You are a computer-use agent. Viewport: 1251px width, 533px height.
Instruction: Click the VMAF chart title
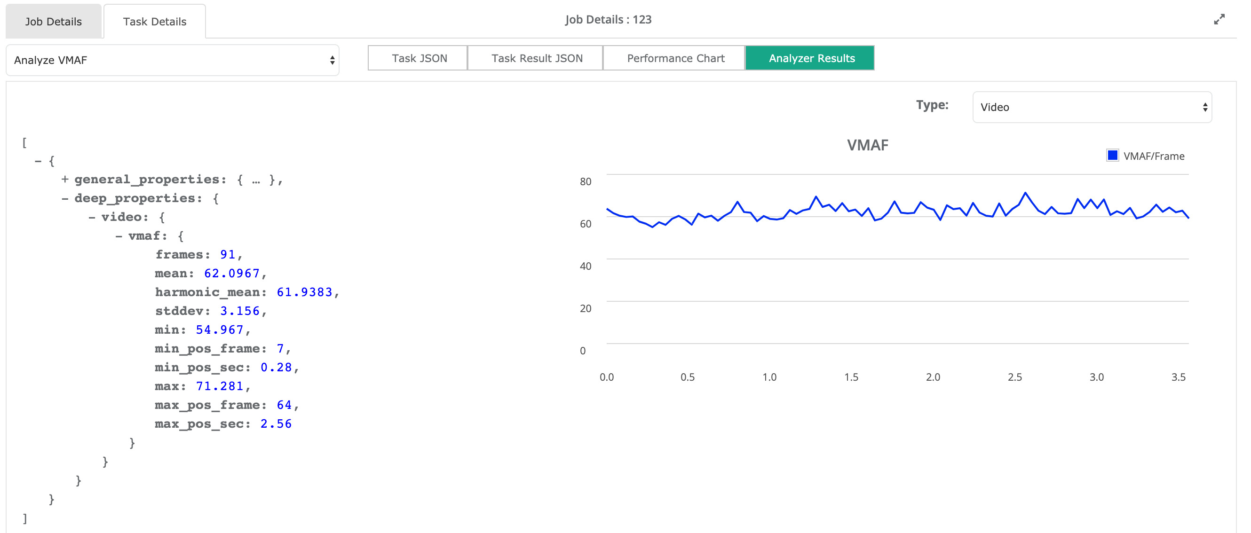point(867,145)
